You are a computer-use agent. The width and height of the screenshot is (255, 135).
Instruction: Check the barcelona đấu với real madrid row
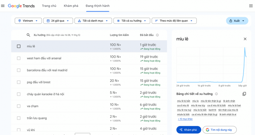tap(19, 70)
